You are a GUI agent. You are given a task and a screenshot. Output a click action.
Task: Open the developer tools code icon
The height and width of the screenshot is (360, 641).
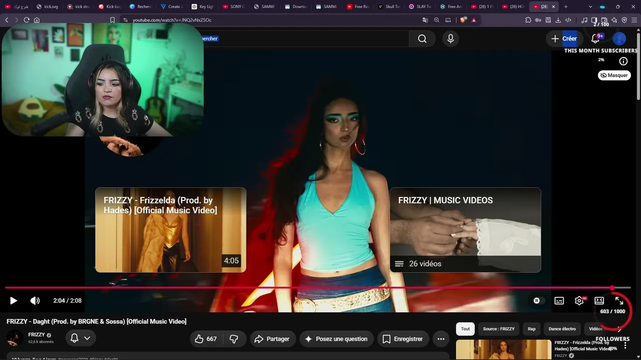coord(568,20)
